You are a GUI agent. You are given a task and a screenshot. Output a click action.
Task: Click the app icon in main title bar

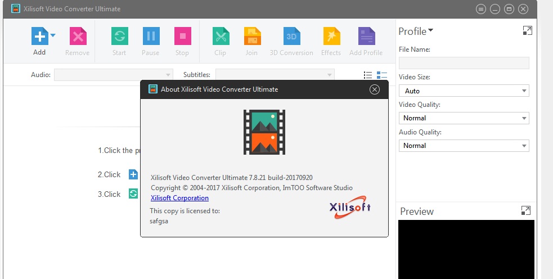[x=15, y=8]
